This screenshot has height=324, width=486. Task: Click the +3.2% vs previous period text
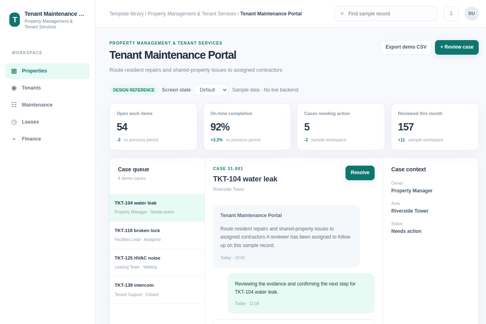pos(235,140)
